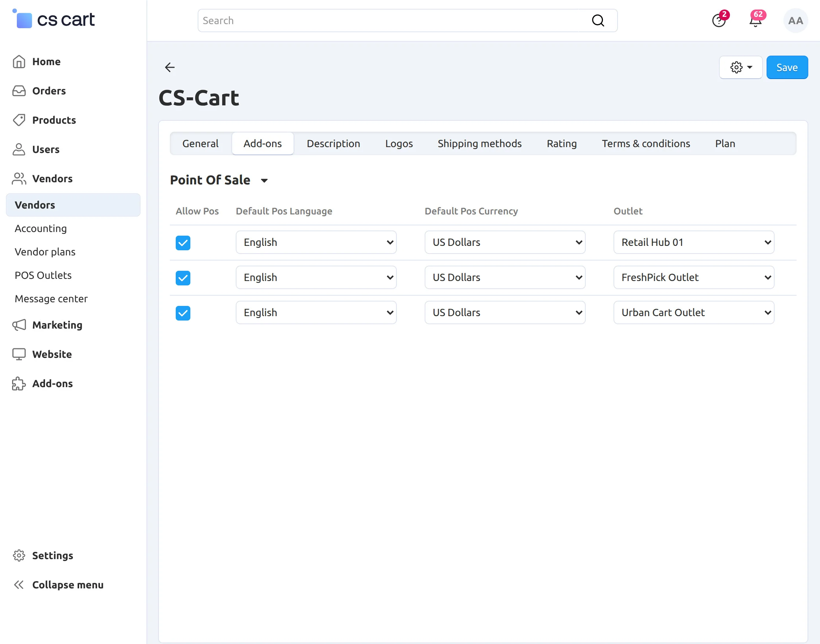820x644 pixels.
Task: Click the Home icon in sidebar
Action: click(19, 62)
